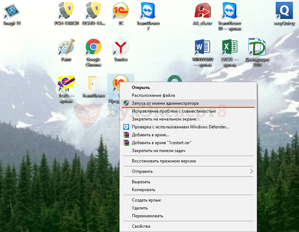Choose Создать ярлык in context menu
Viewport: 299px width, 232px height.
pyautogui.click(x=188, y=200)
